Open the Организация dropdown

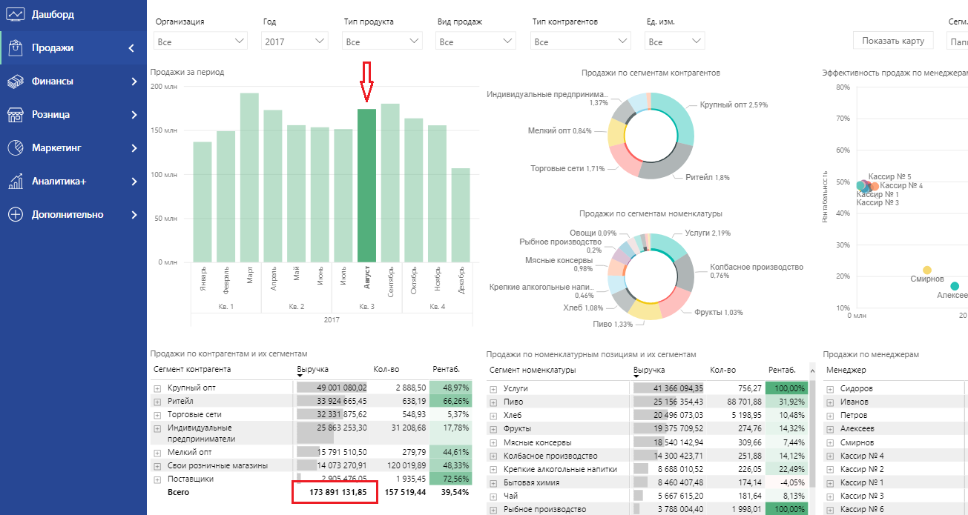(200, 41)
